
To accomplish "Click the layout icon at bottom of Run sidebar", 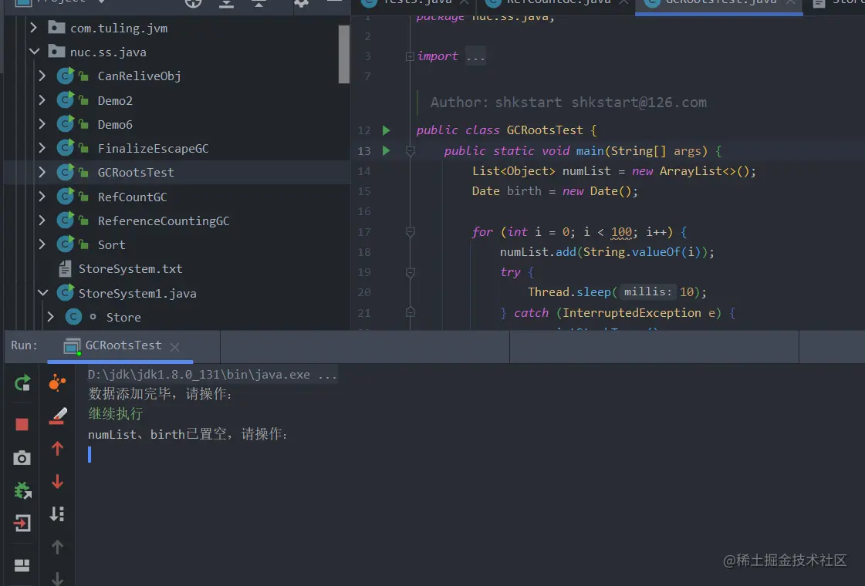I will (x=22, y=565).
